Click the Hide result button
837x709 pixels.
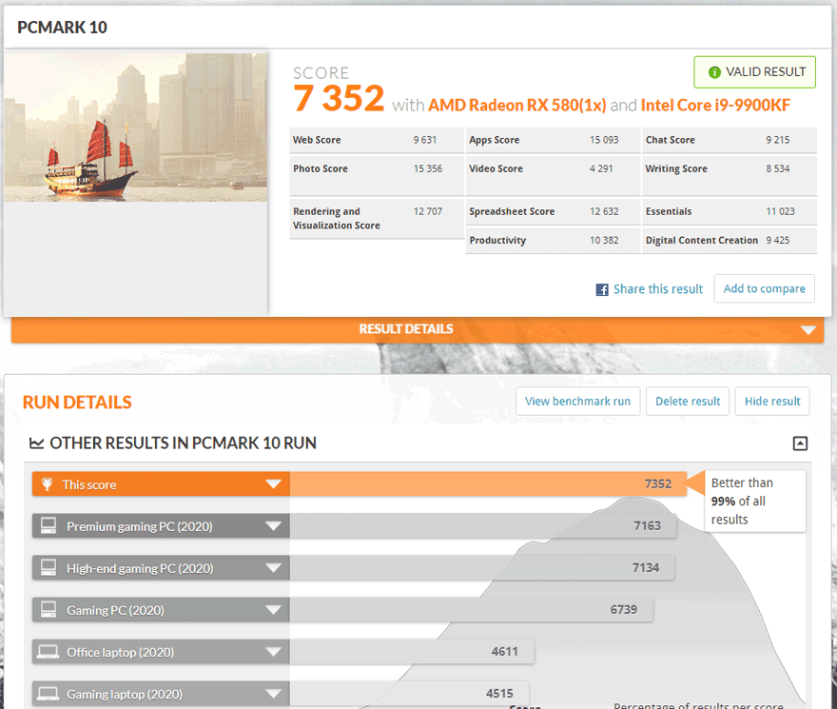tap(772, 402)
